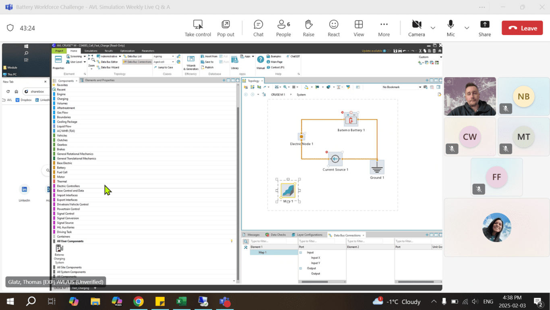Open ChatSDT in the Help group

pyautogui.click(x=293, y=56)
